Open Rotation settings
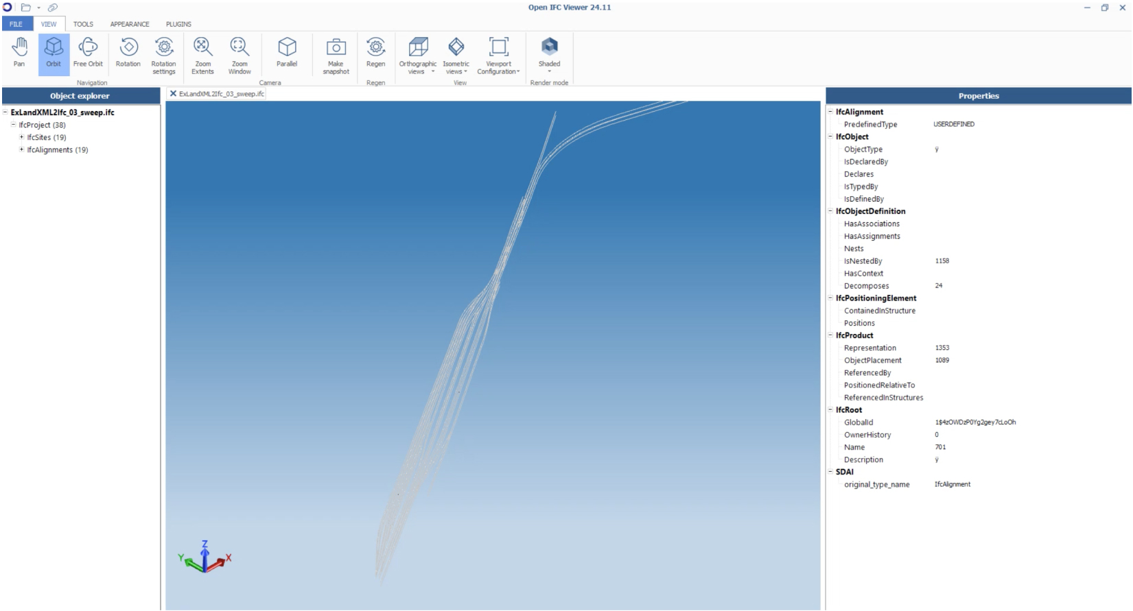 click(x=163, y=55)
